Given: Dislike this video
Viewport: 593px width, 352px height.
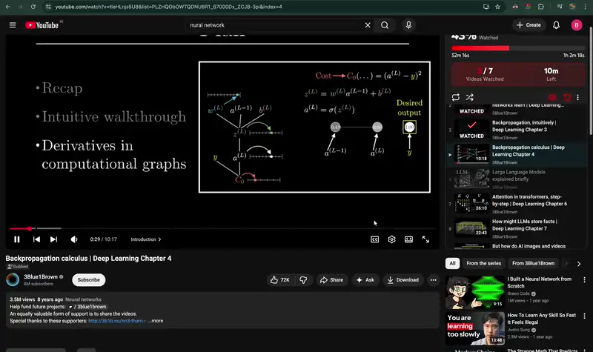Looking at the screenshot, I should click(x=303, y=280).
